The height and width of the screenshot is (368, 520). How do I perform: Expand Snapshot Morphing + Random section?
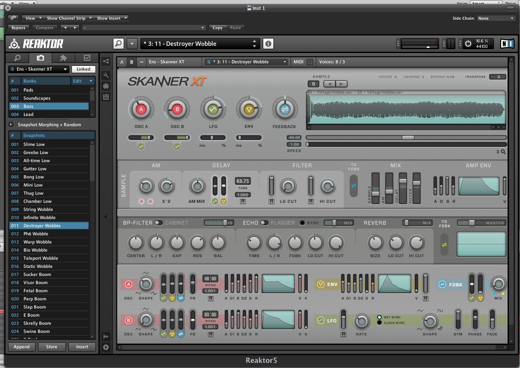(11, 125)
